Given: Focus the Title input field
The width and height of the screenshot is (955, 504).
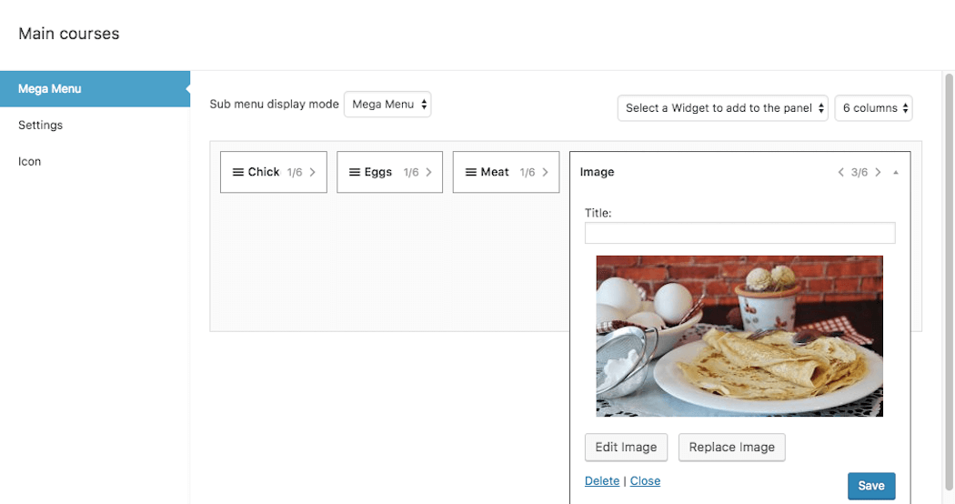Looking at the screenshot, I should [x=740, y=233].
